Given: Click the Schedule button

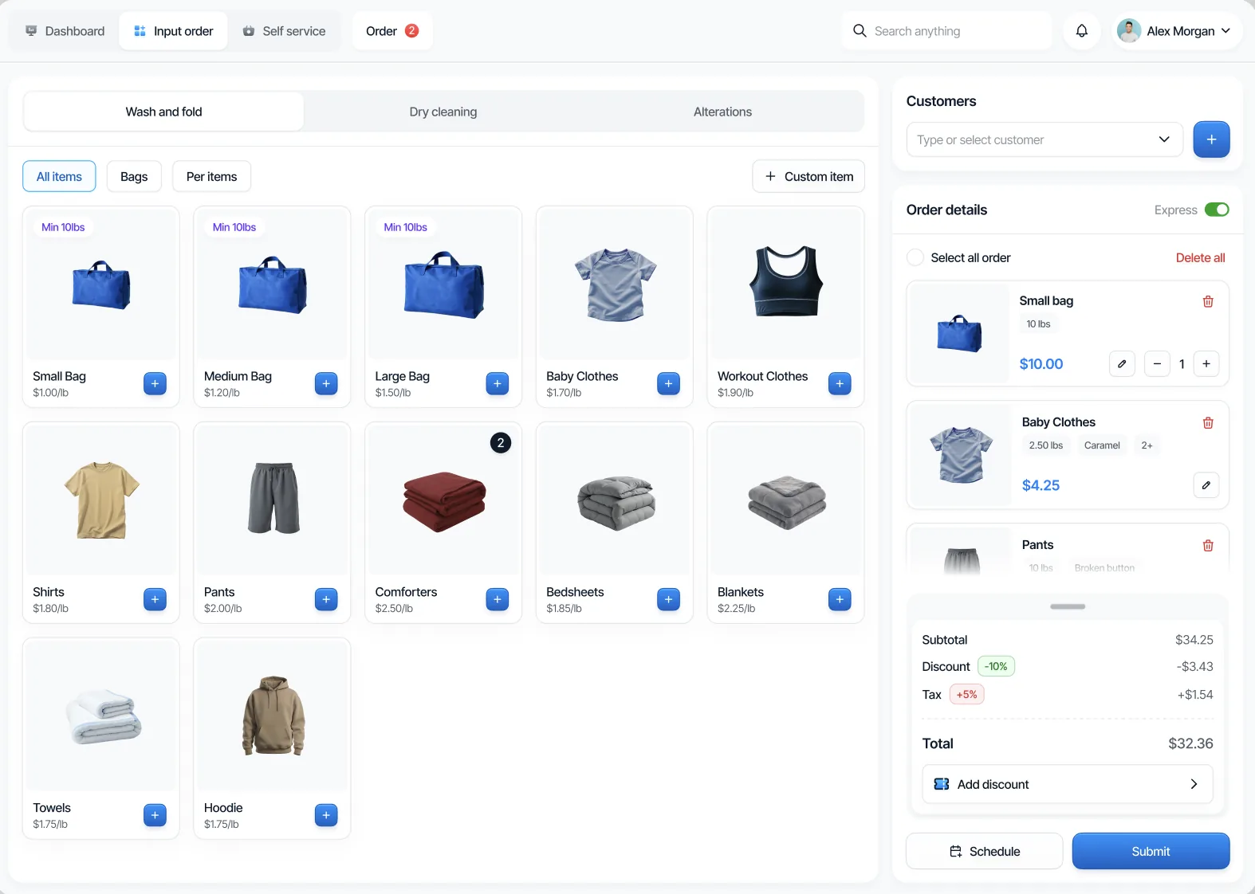Looking at the screenshot, I should click(985, 851).
